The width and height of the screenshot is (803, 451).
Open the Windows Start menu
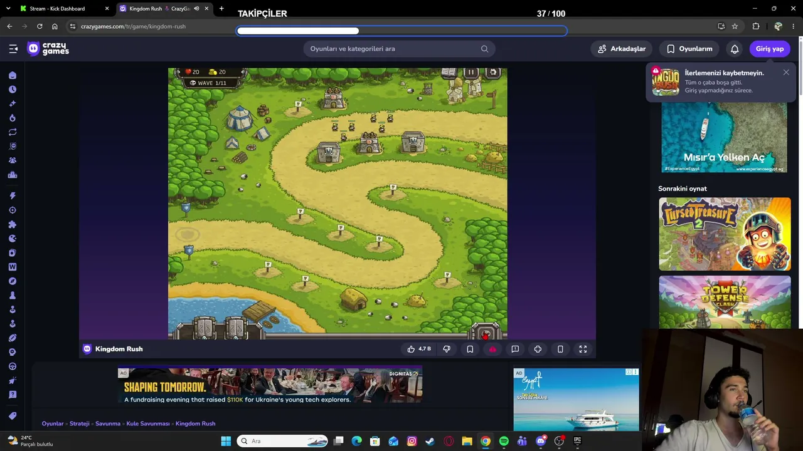226,441
